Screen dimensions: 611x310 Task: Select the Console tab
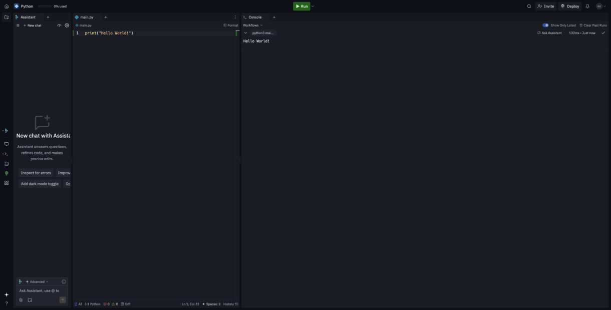pyautogui.click(x=254, y=17)
